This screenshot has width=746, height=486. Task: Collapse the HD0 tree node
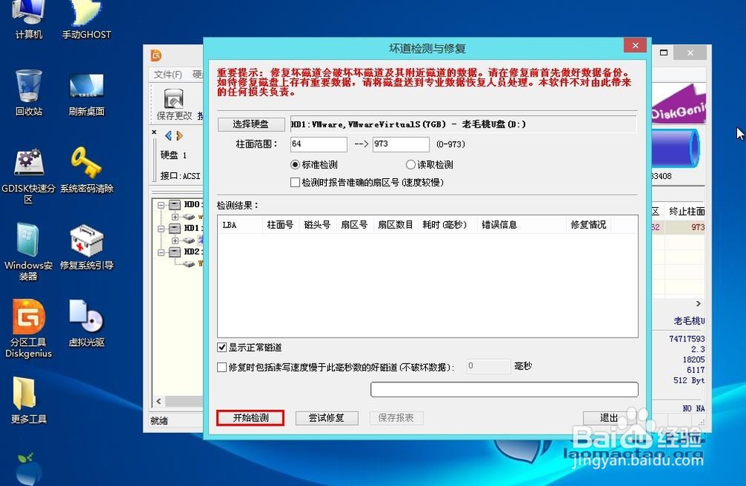pyautogui.click(x=161, y=205)
